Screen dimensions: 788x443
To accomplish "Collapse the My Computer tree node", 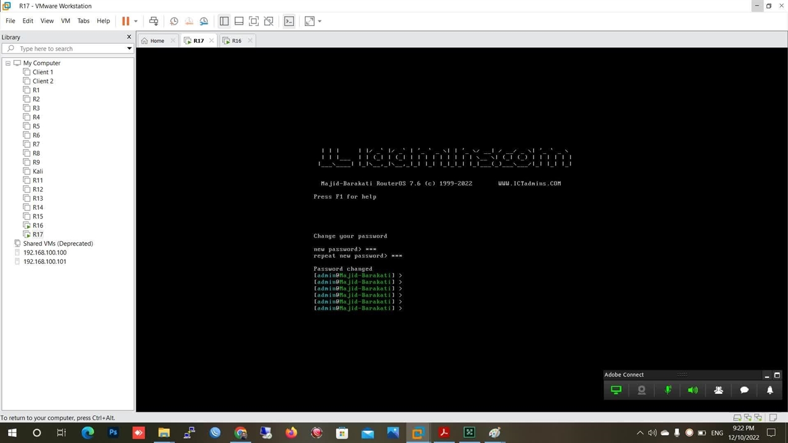I will [x=8, y=63].
